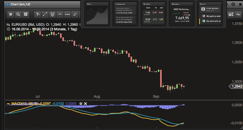This screenshot has width=243, height=130.
Task: Open the indicators waveform icon
Action: (x=238, y=15)
